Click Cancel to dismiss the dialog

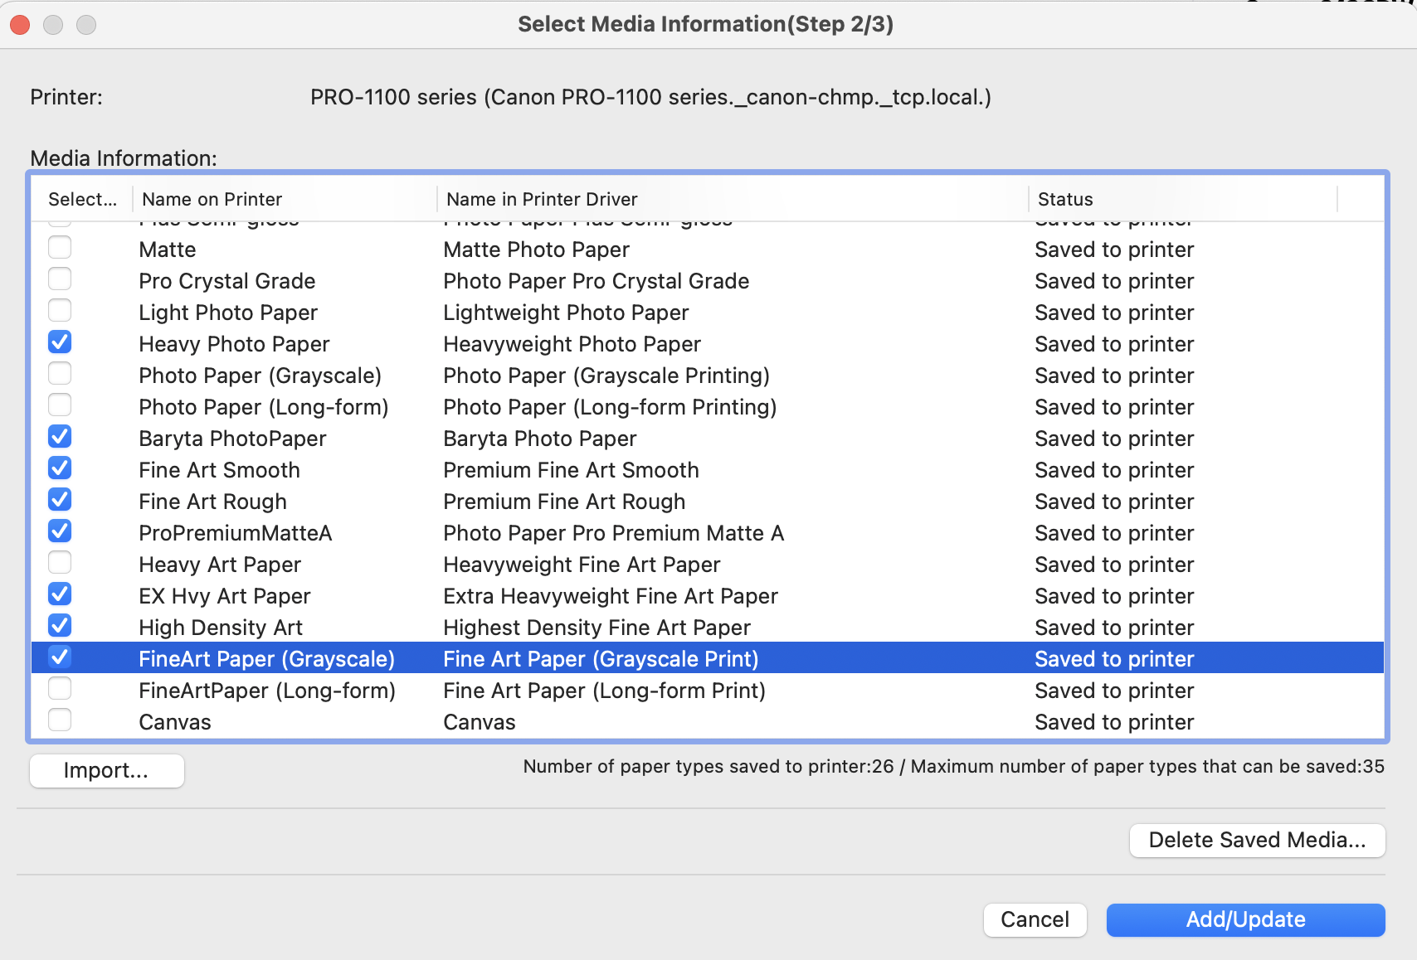point(1035,919)
